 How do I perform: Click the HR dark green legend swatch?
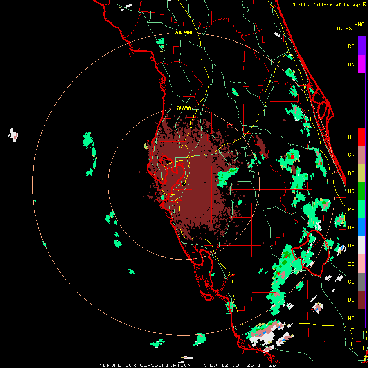click(361, 191)
